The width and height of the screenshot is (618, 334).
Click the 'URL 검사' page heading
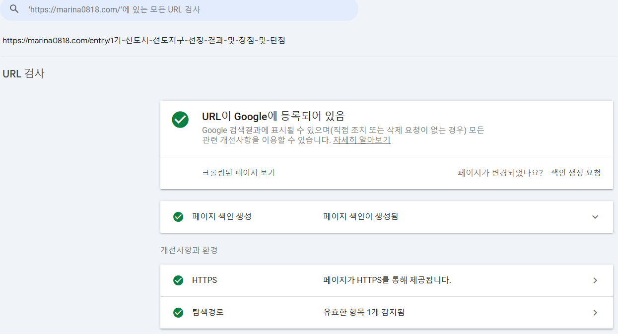click(x=23, y=74)
